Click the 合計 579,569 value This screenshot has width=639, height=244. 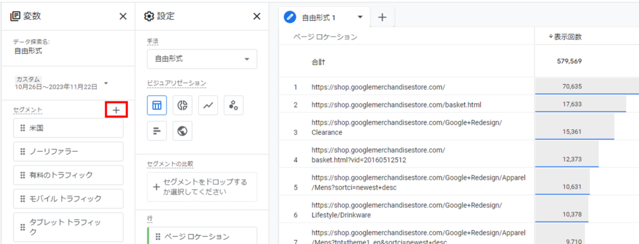pos(569,62)
